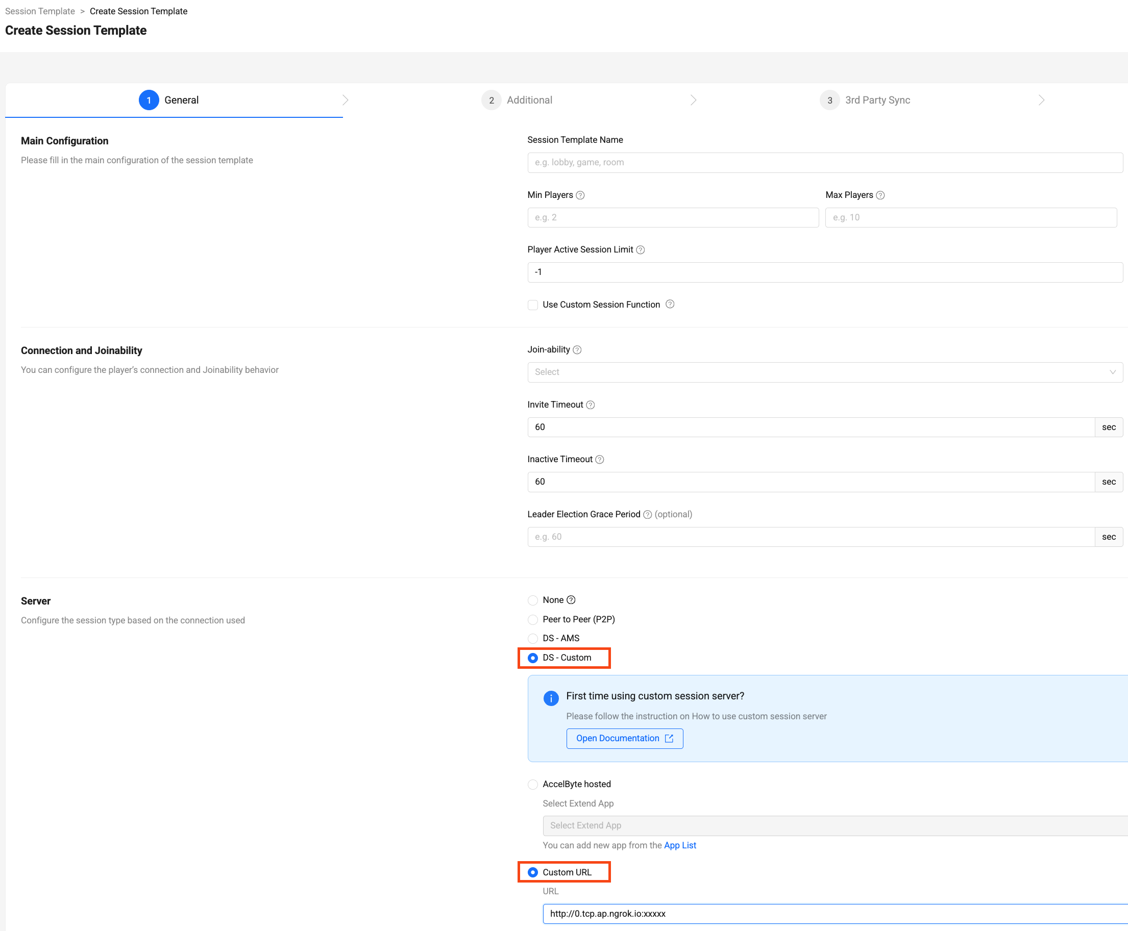Click the None server option help icon
The width and height of the screenshot is (1128, 931).
tap(571, 600)
